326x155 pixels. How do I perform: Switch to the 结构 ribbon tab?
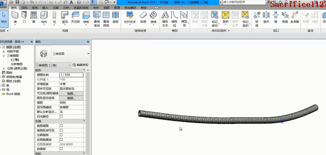(24, 8)
